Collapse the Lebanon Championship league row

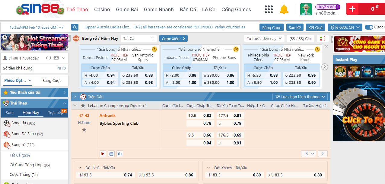pyautogui.click(x=75, y=105)
